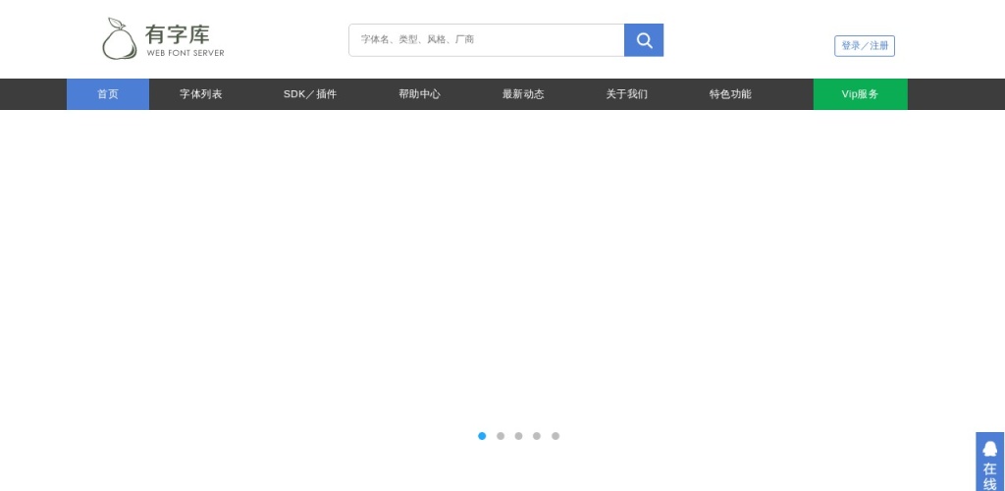Go to the 首页 home tab
Screen dimensions: 1005x491
(x=108, y=94)
